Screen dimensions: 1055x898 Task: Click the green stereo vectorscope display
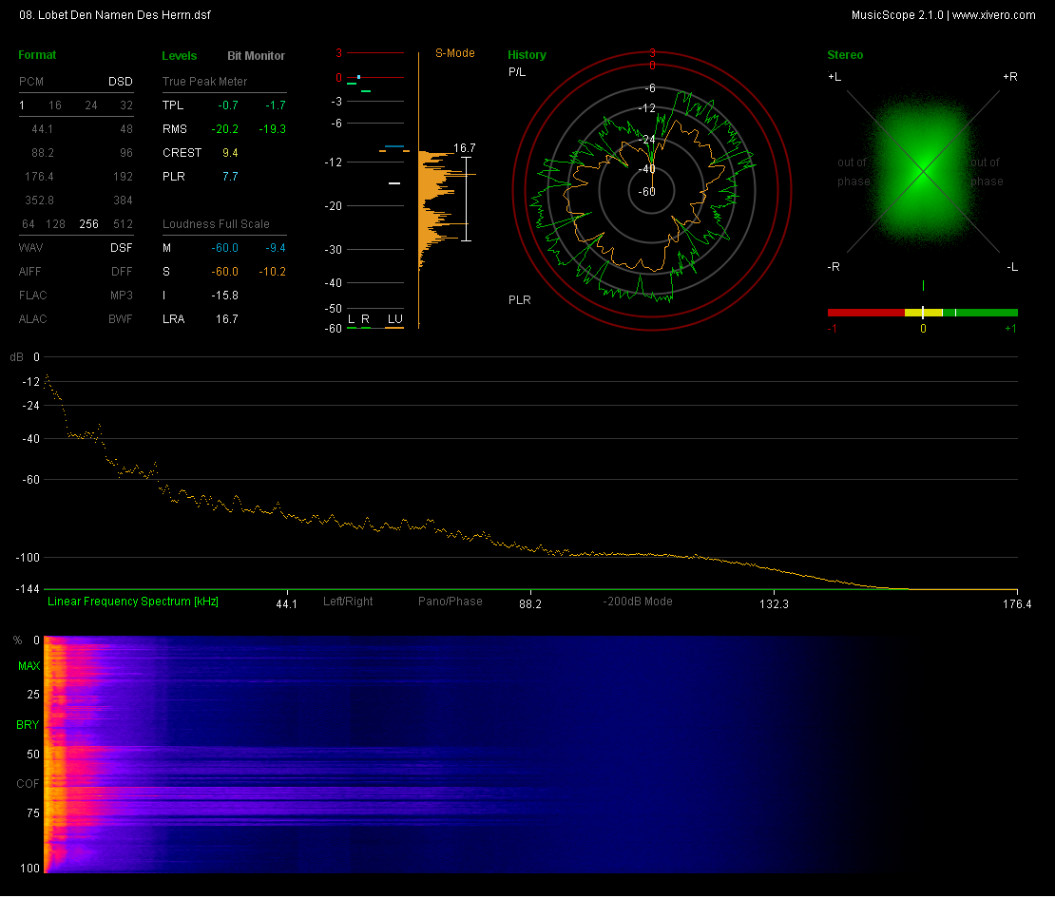(922, 171)
